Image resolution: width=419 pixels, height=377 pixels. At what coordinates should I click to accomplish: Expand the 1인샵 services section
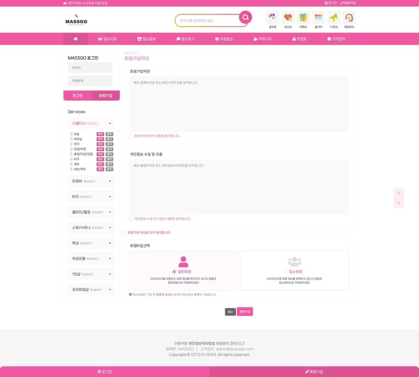tap(92, 274)
